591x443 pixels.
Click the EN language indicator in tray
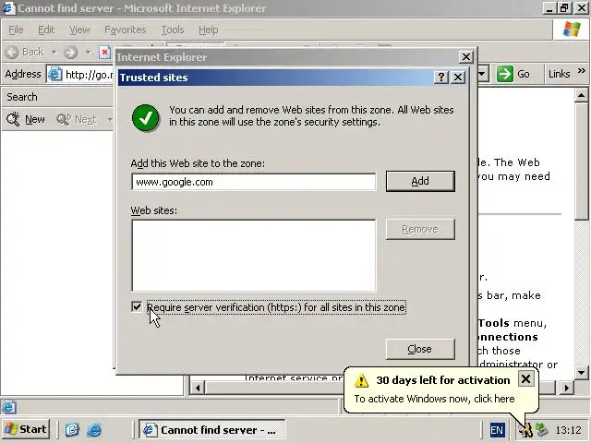click(497, 430)
